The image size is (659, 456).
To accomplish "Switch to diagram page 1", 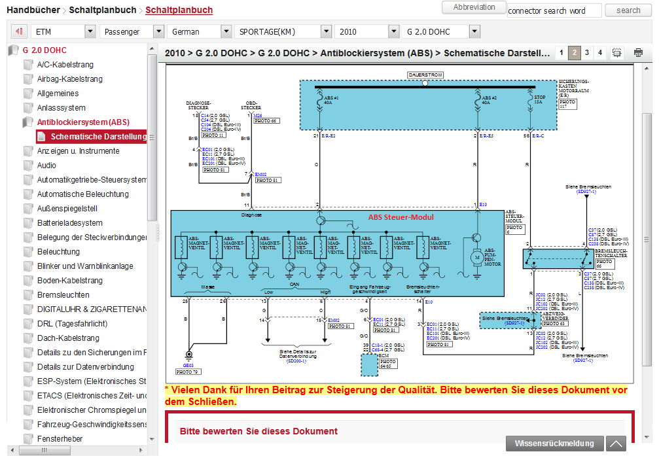I will [561, 53].
